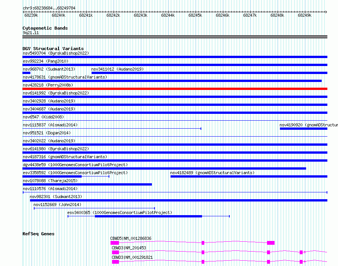Click the 68239k ruler position label
The image size is (338, 266).
[x=31, y=15]
